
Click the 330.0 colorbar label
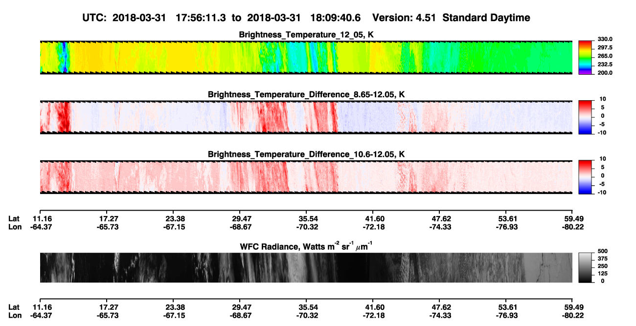tap(606, 39)
